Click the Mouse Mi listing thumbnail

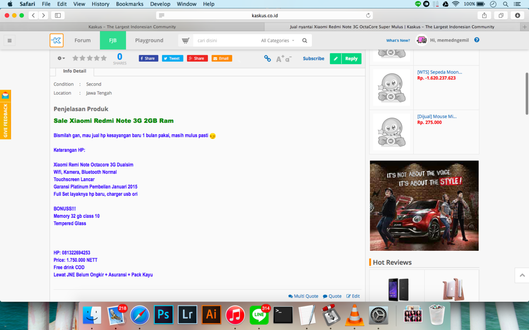click(391, 132)
